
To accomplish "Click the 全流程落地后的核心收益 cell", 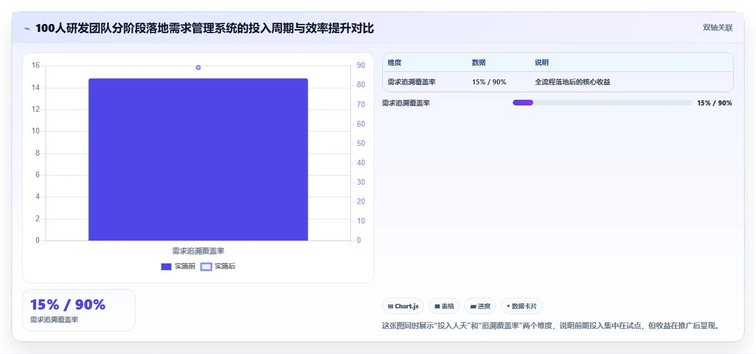I will tap(573, 82).
